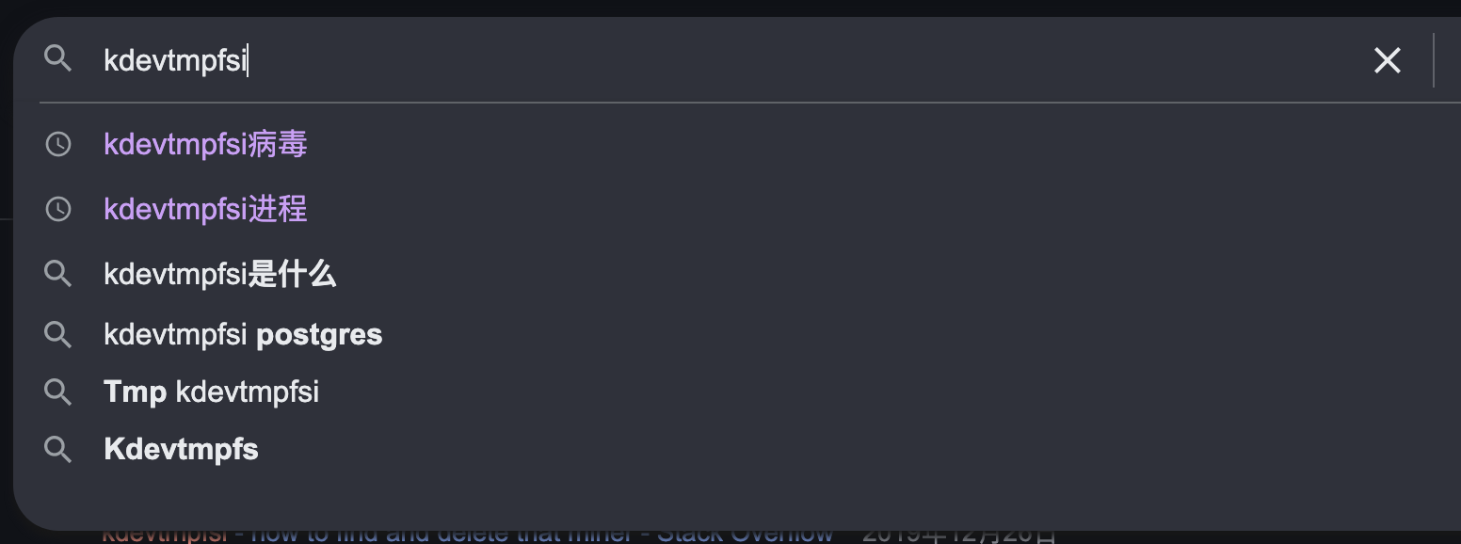The height and width of the screenshot is (544, 1461).
Task: Select the kdevtmpfsi进程 history suggestion
Action: click(205, 208)
